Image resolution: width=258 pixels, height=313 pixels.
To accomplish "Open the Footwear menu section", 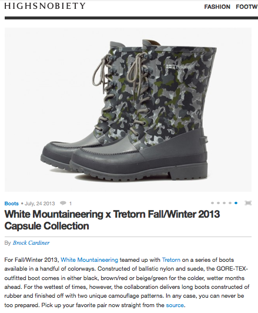I will pos(247,7).
